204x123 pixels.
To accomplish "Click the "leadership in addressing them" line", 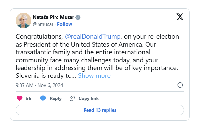I will [51, 68].
